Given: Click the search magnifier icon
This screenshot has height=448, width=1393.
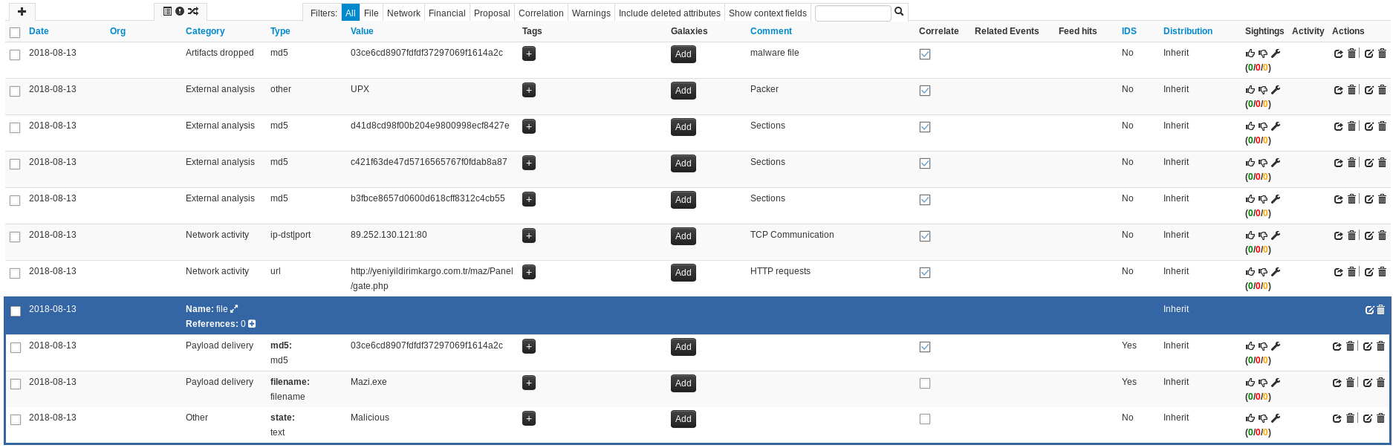Looking at the screenshot, I should (899, 12).
